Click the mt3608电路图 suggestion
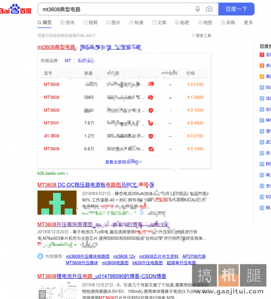Image resolution: width=271 pixels, height=299 pixels. click(115, 263)
